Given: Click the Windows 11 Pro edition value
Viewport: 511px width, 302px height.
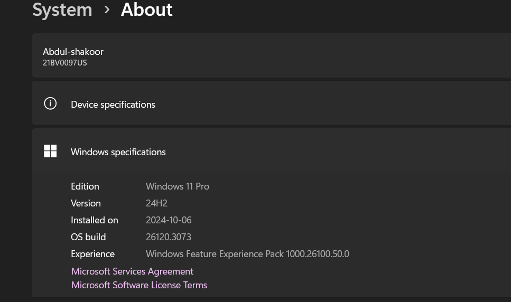Looking at the screenshot, I should click(x=178, y=186).
